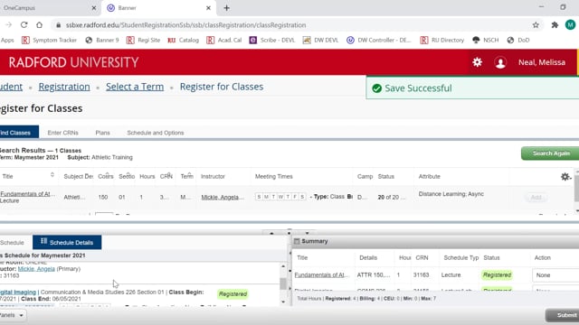Select the Find Classes tab
Screen dimensions: 579x325
point(18,133)
